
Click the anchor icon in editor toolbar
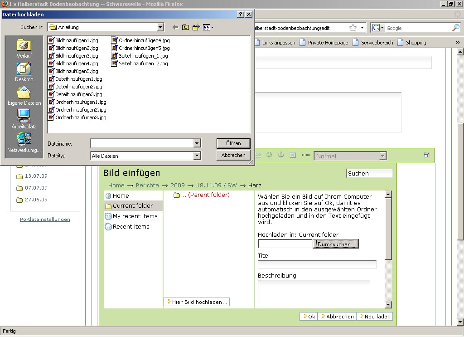[x=280, y=155]
